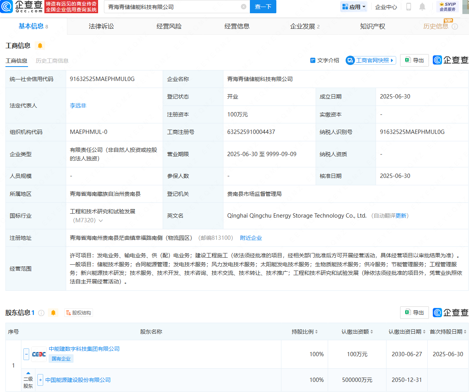
Task: Click 企查查 logo beside shareholder 导出
Action: click(x=451, y=313)
